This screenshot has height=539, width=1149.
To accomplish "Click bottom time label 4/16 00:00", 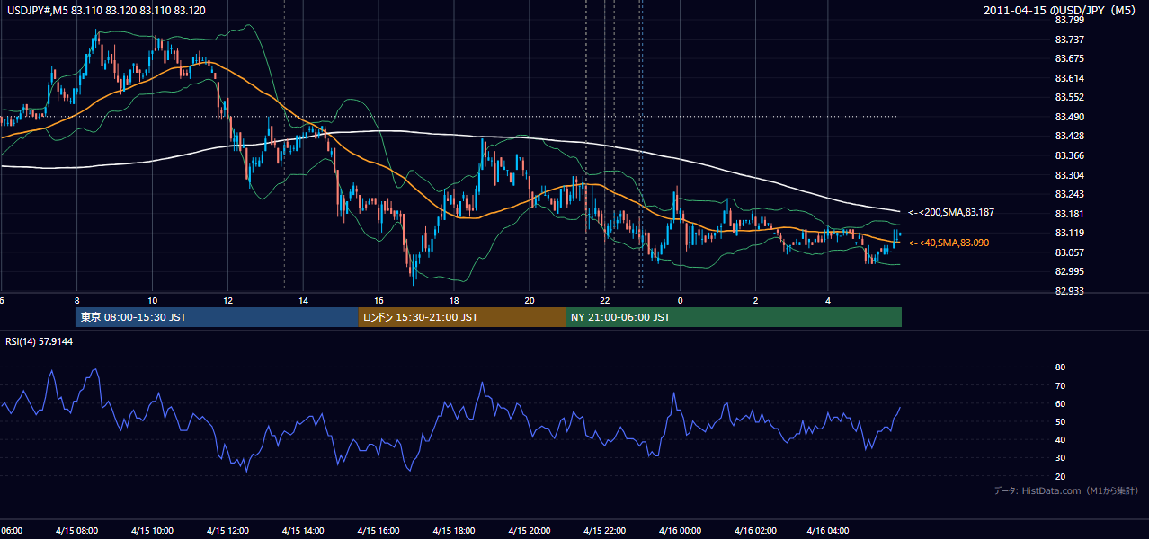I will [680, 530].
